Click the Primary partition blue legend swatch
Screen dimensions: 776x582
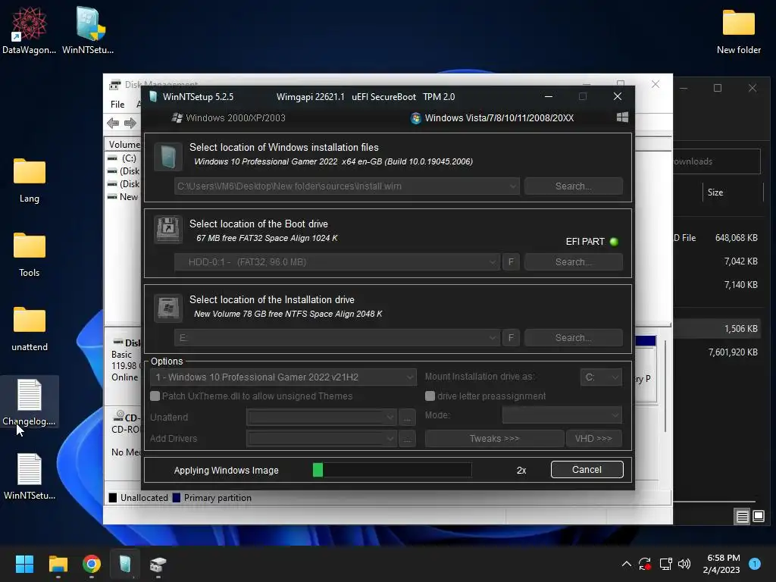pos(176,498)
